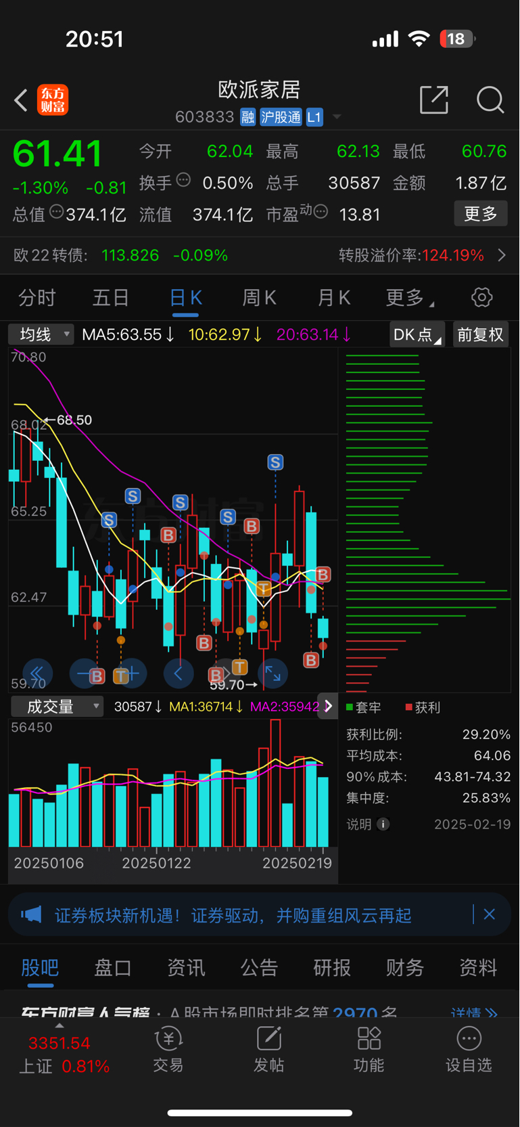Screen dimensions: 520x1127
Task: Tap the cellular signal bars icon
Action: click(385, 39)
